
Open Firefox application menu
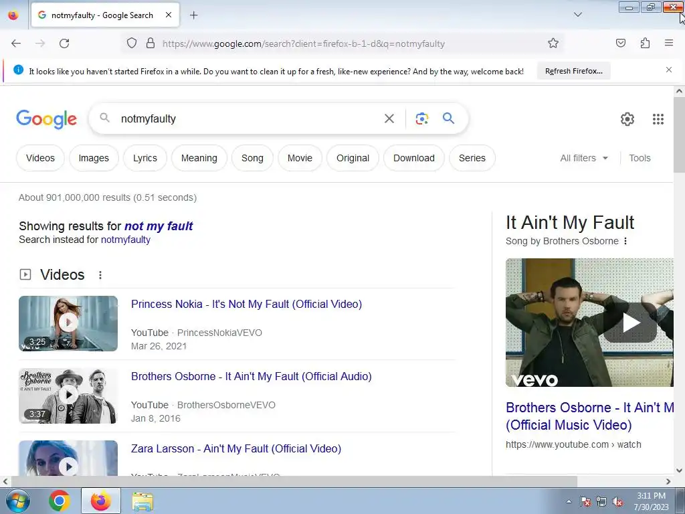669,44
